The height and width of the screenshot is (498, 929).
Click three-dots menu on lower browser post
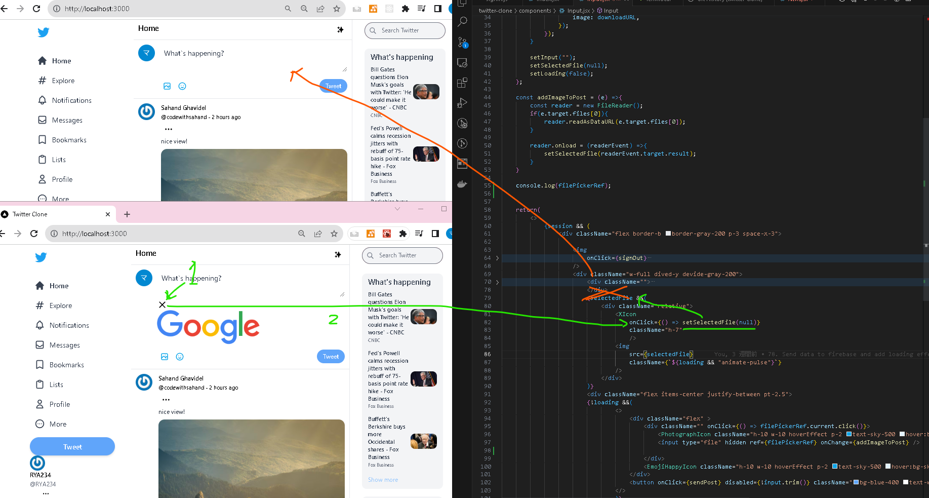pyautogui.click(x=166, y=400)
